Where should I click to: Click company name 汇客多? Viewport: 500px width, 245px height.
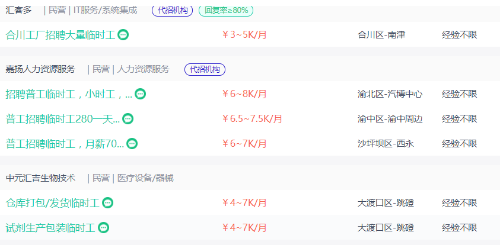coord(19,10)
